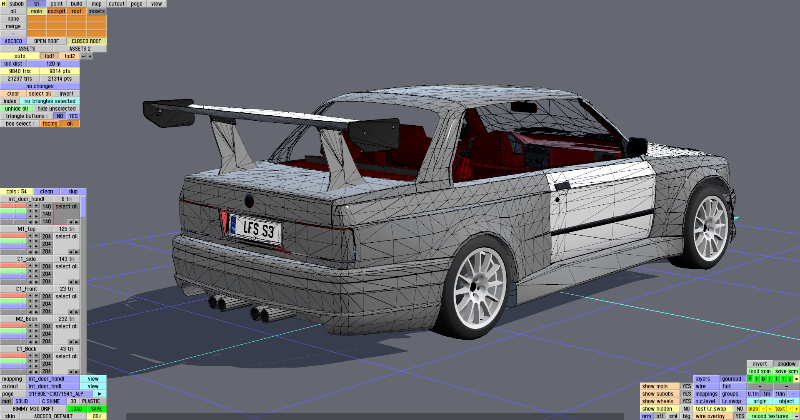Click the reload textures button
The image size is (800, 420).
point(770,416)
